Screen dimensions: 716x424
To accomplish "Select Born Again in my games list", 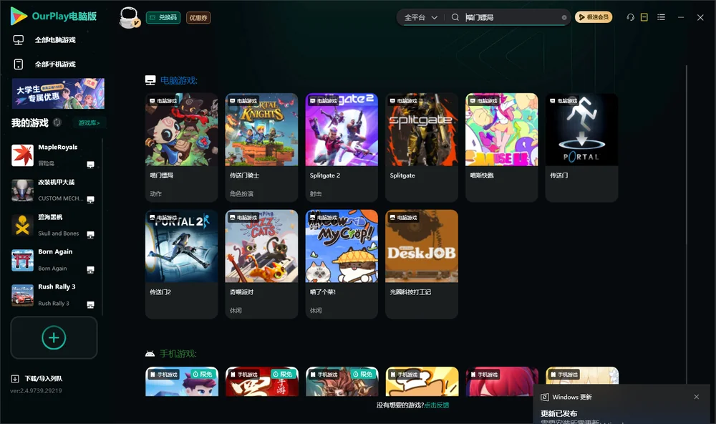I will [53, 260].
